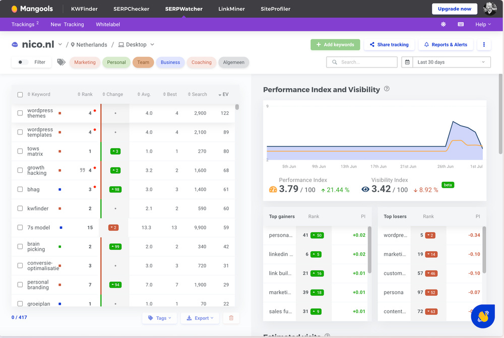Open the Whitelabel link

(x=108, y=24)
